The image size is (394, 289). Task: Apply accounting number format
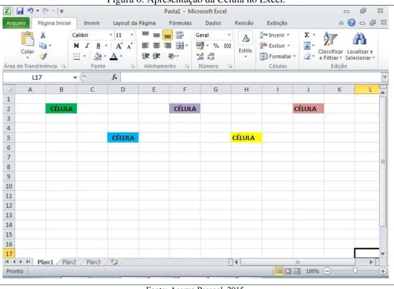click(x=200, y=46)
